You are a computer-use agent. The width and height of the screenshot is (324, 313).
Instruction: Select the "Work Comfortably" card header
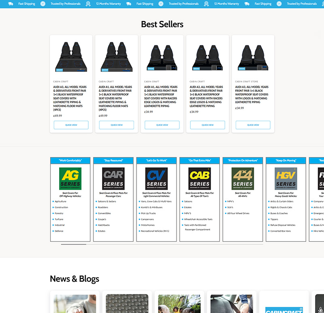pyautogui.click(x=70, y=160)
